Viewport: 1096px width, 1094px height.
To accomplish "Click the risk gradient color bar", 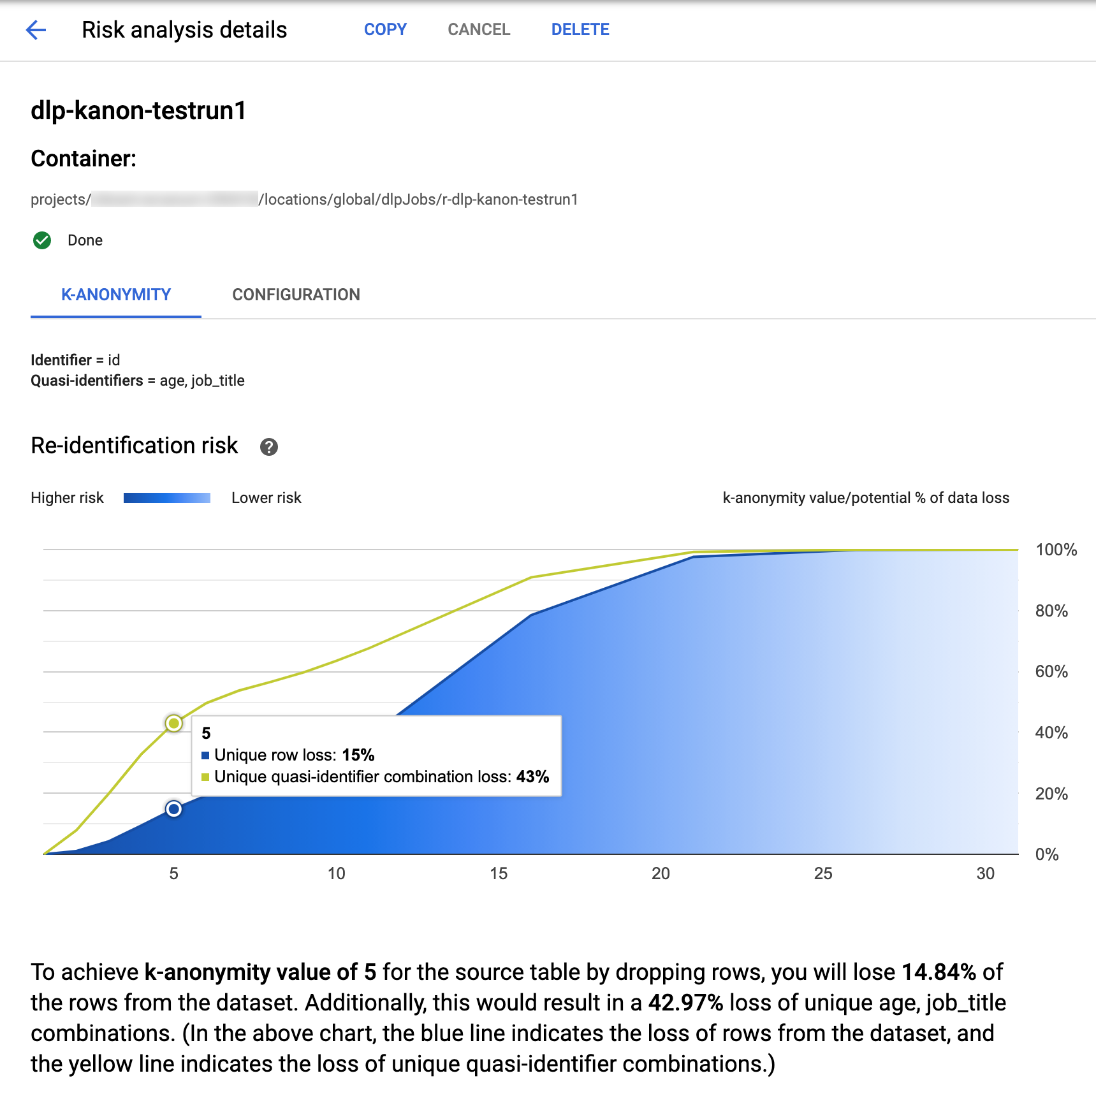I will [167, 498].
